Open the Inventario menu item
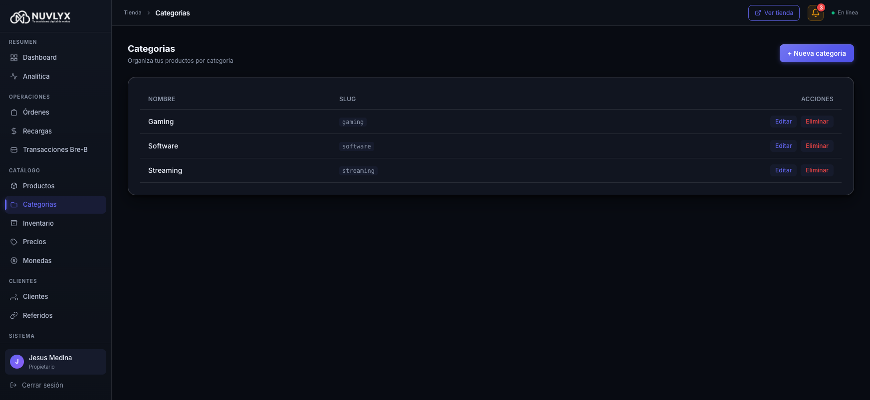The image size is (870, 400). [38, 223]
